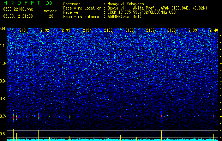Click the 2135 time marker
The image size is (222, 141).
coord(108,30)
